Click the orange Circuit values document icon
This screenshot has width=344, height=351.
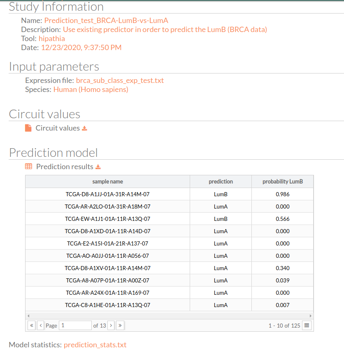[28, 128]
